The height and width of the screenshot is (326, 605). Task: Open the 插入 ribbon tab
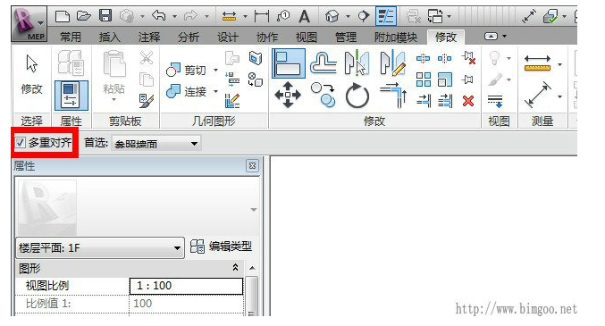(x=110, y=38)
